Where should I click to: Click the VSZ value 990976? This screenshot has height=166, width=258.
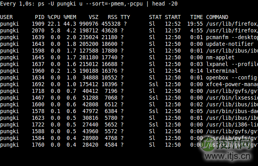click(91, 24)
